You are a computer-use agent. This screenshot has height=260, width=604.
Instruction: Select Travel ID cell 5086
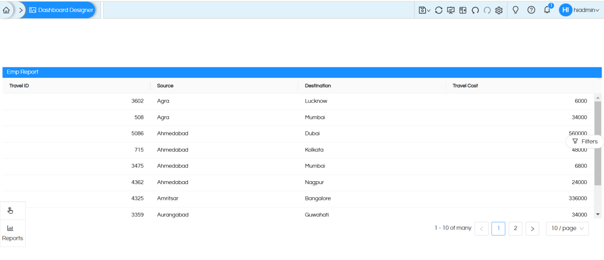click(137, 134)
